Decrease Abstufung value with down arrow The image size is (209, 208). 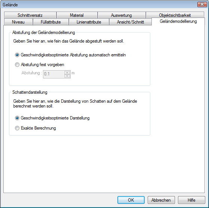67,76
